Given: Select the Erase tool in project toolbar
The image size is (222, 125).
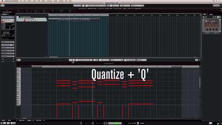Looking at the screenshot, I should point(94,6).
